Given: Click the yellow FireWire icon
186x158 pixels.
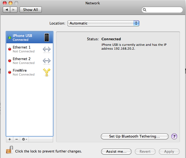Looking at the screenshot, I should 47,72.
